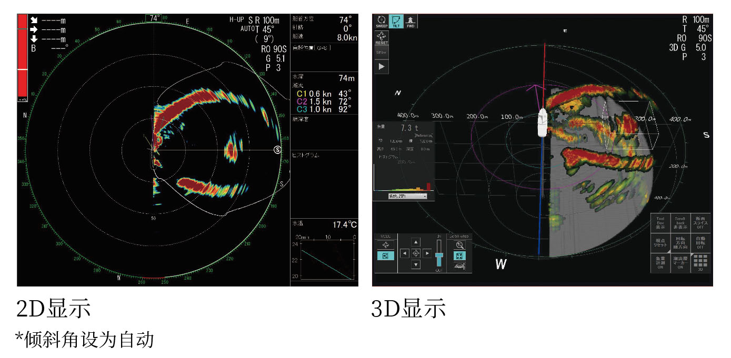Screen dimensions: 731x358
Task: Click the C3 1.0 kn current row
Action: point(324,109)
